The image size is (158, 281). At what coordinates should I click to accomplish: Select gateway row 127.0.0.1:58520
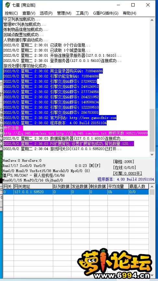76,192
